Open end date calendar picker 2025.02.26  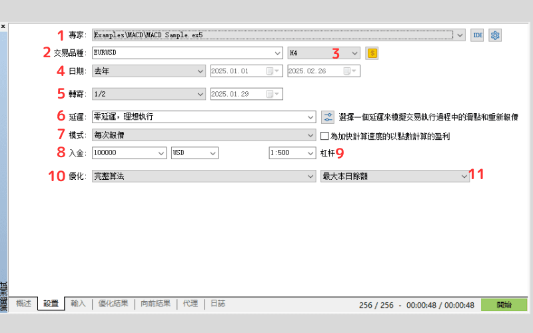click(350, 71)
